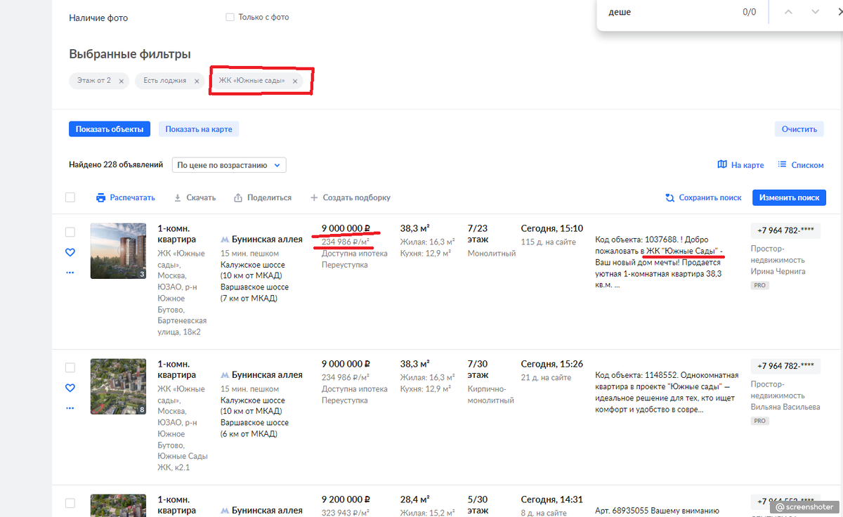Click metro icon of first listing Бунинская аллея

pyautogui.click(x=225, y=240)
